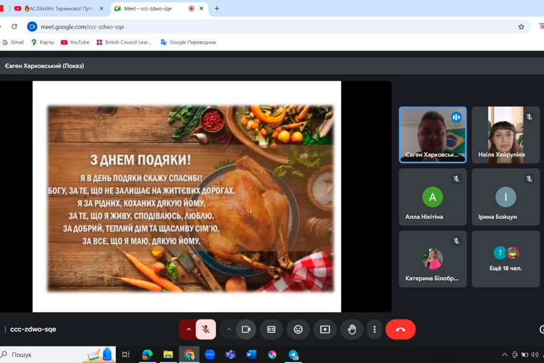The image size is (544, 363).
Task: Open Microsoft Word from the taskbar
Action: click(x=251, y=355)
